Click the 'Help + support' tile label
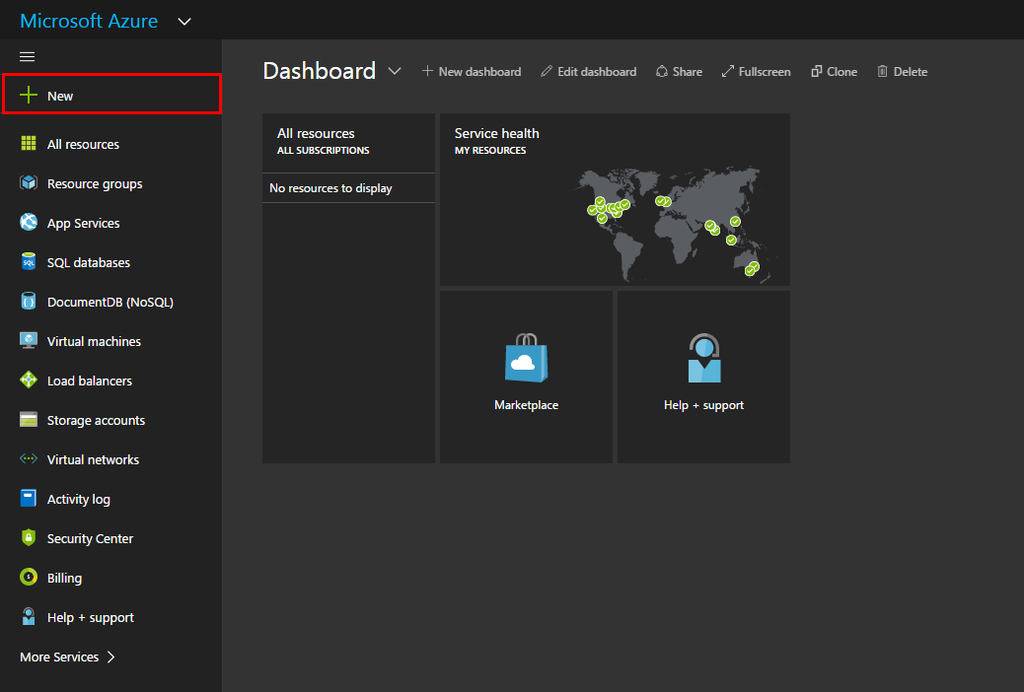1024x692 pixels. 704,405
